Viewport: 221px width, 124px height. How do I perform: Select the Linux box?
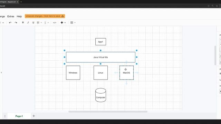pyautogui.click(x=100, y=73)
